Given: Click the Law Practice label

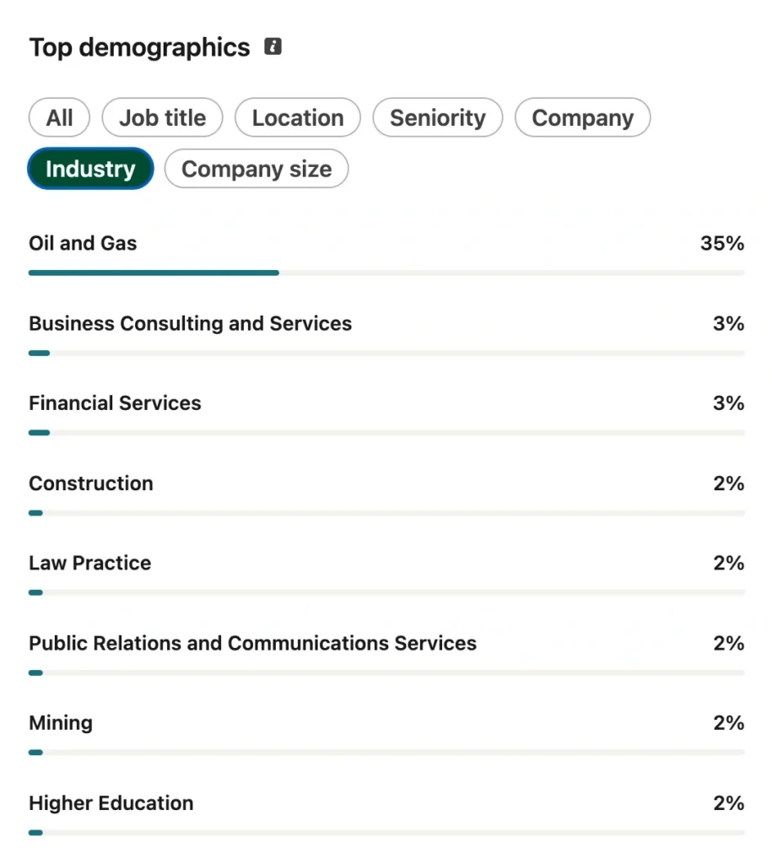Looking at the screenshot, I should pos(89,563).
